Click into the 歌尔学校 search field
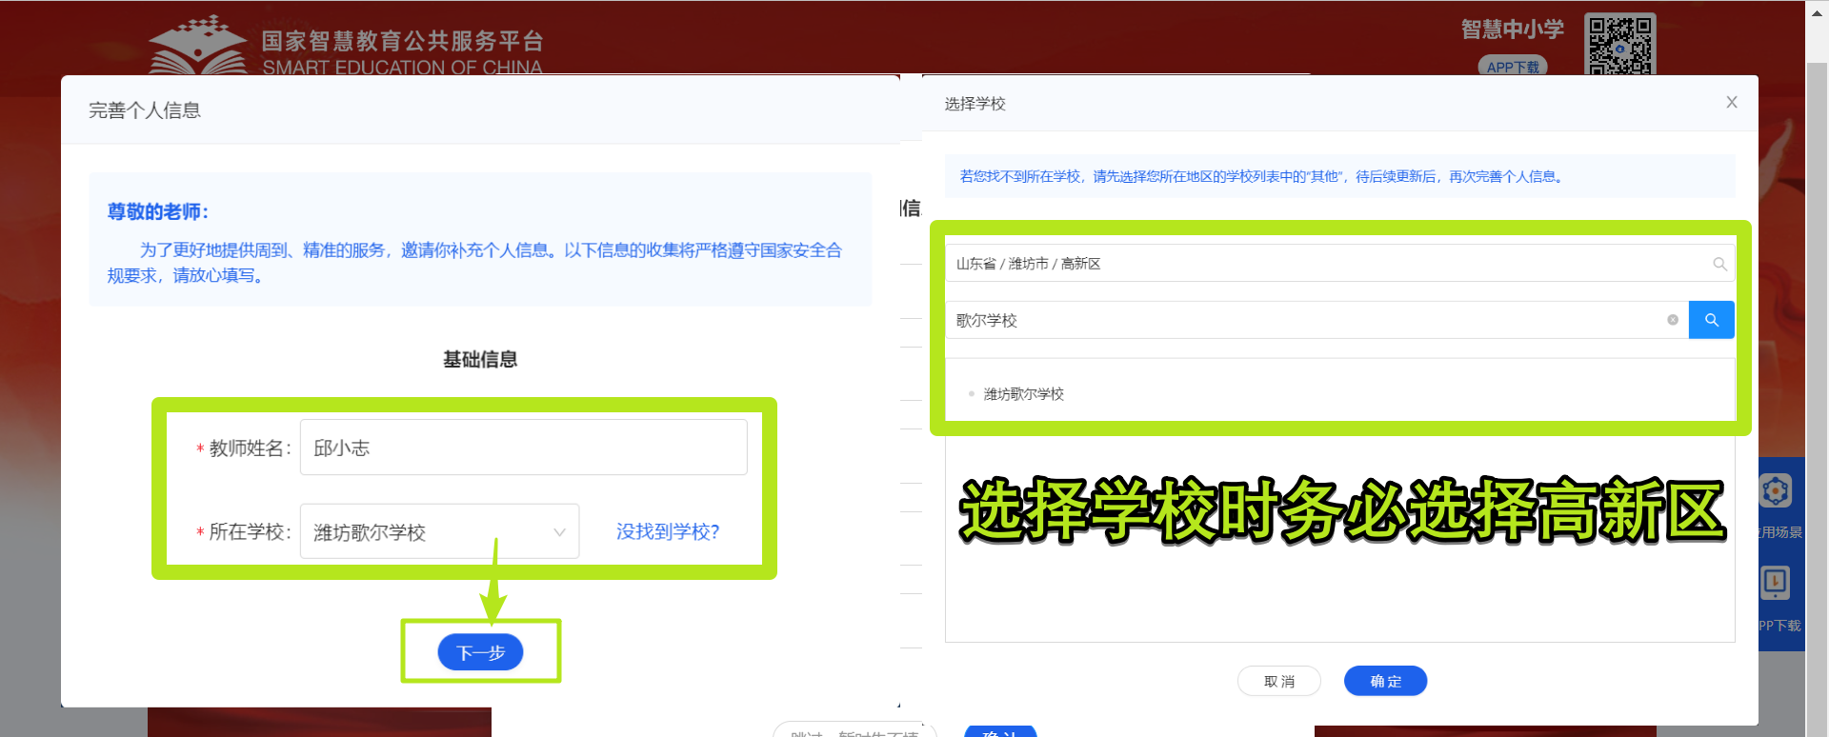 1305,320
